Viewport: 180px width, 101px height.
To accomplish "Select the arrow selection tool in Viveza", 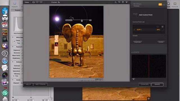I will [116, 2].
